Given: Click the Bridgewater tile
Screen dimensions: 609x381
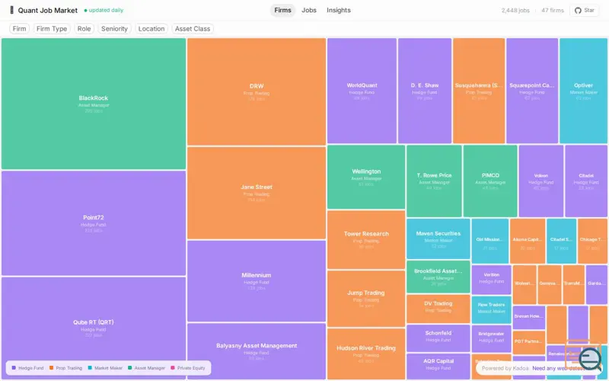Looking at the screenshot, I should point(491,338).
